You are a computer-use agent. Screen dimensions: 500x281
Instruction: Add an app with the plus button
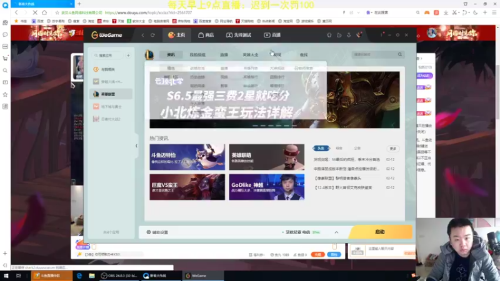[128, 56]
